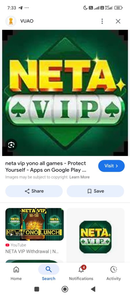
Task: Open Notifications with bell icon
Action: pyautogui.click(x=81, y=273)
